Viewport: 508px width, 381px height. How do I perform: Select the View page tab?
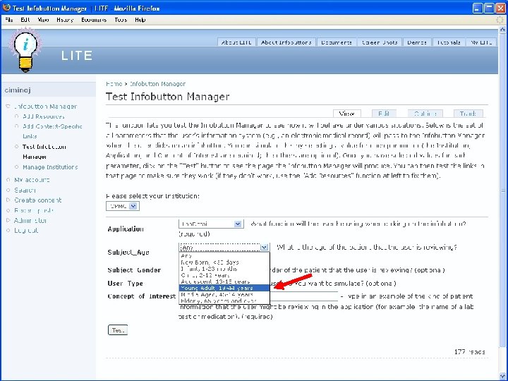tap(346, 114)
